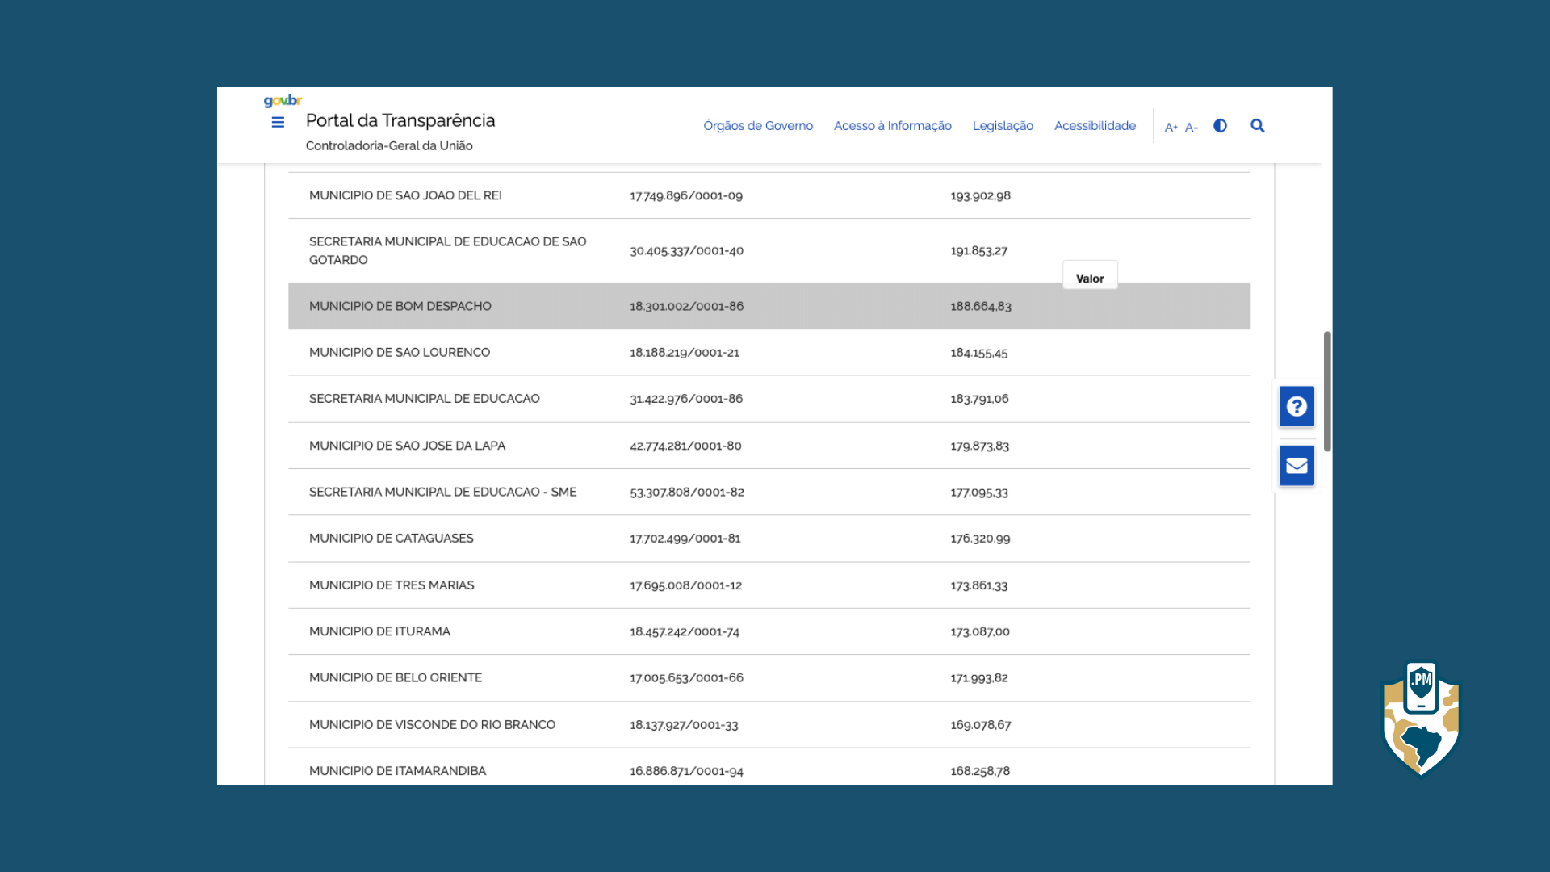Viewport: 1550px width, 872px height.
Task: Click the Valor tooltip label
Action: [1089, 278]
